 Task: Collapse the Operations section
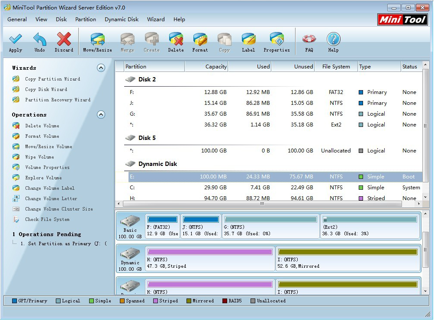coord(101,114)
